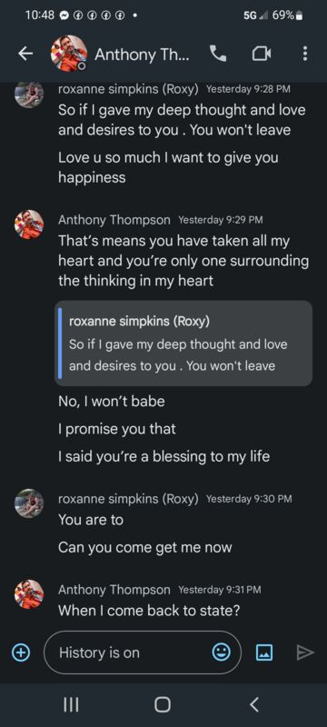Start a voice call with phone icon
327x727 pixels.
pos(218,54)
